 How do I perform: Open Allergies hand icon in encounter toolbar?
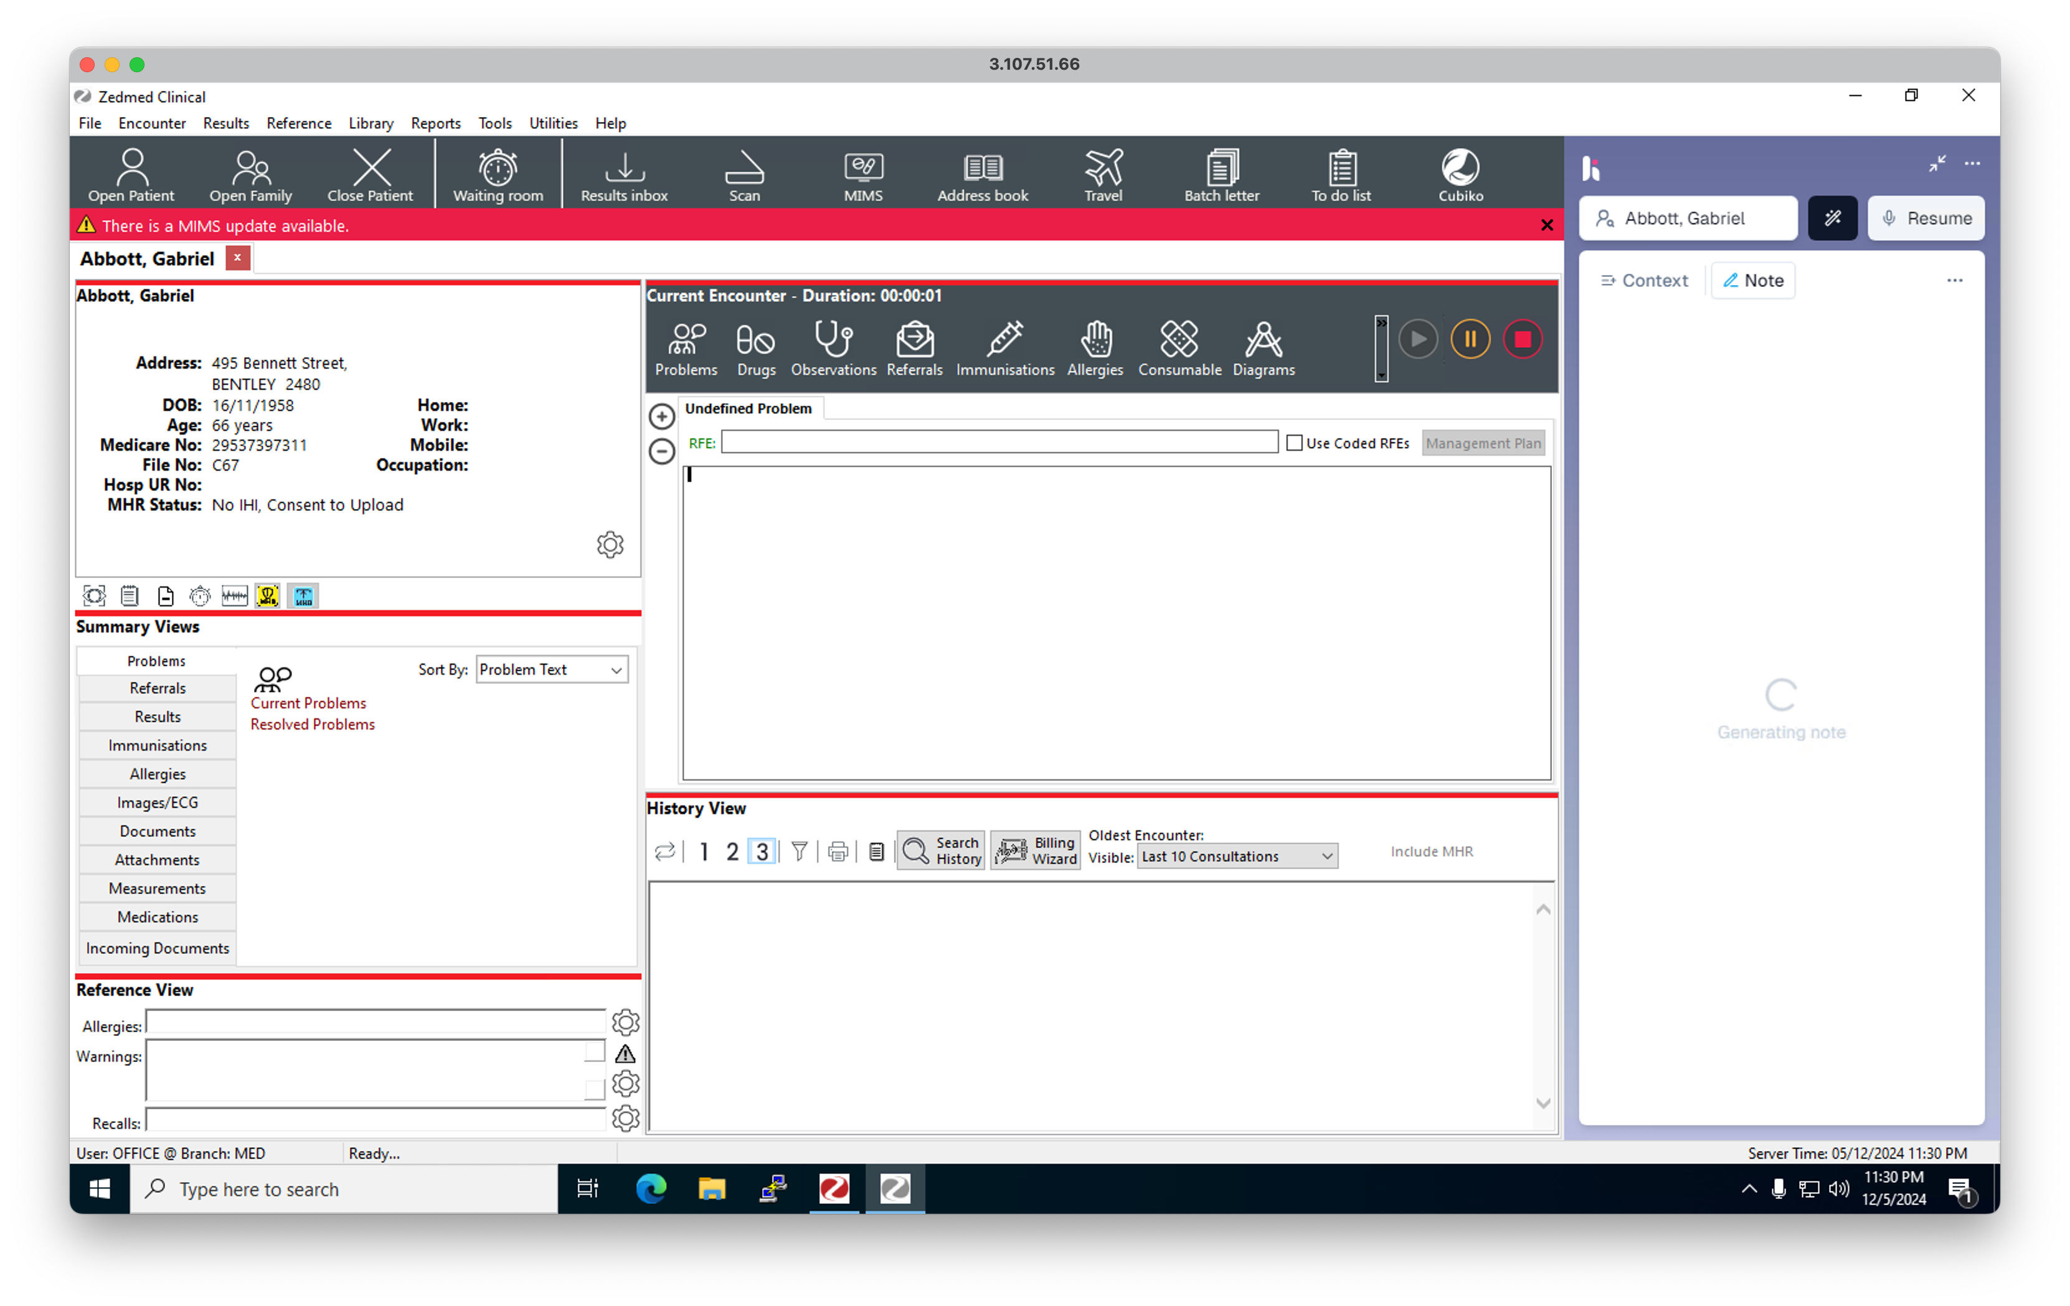1095,349
